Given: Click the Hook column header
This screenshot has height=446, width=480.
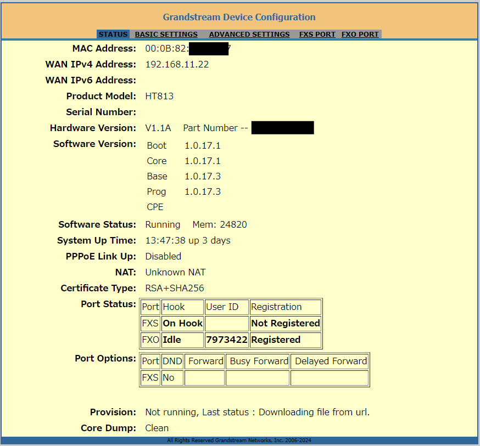Looking at the screenshot, I should point(182,307).
